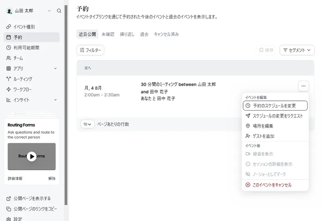Open the rows-per-page 10 dropdown
This screenshot has width=322, height=221.
87,124
